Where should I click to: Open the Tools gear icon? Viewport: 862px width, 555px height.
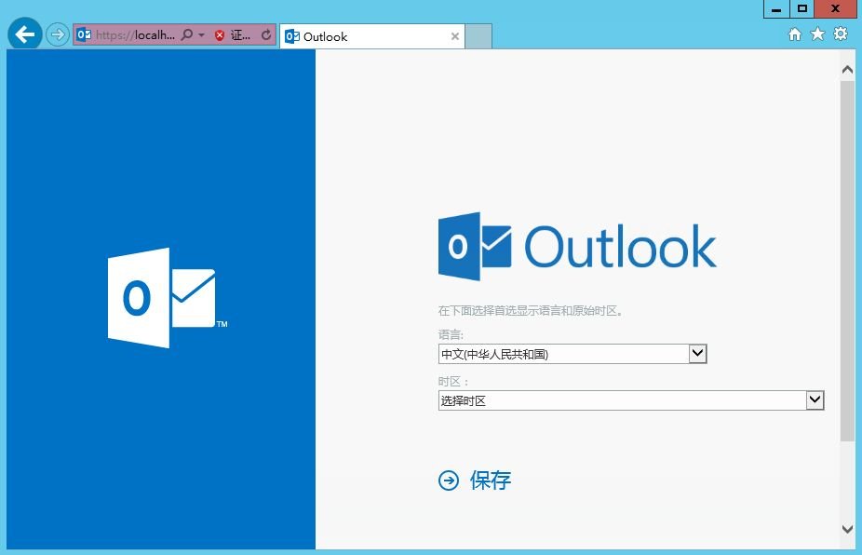[841, 34]
